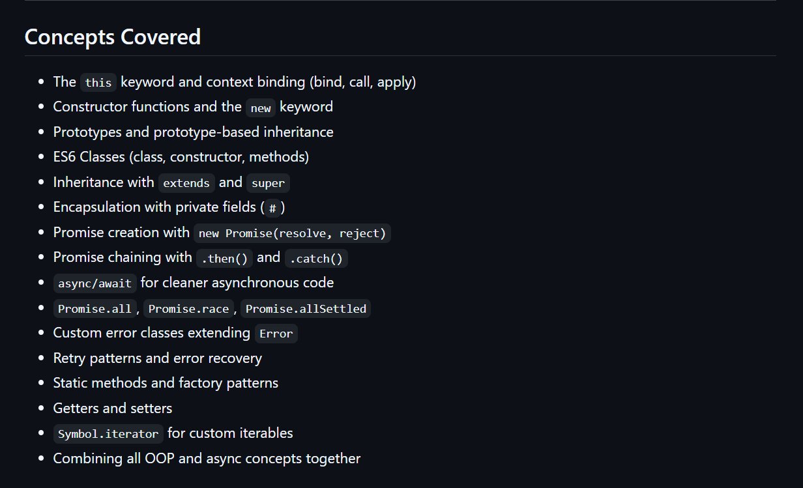Click the '.catch()' code snippet

coord(316,258)
